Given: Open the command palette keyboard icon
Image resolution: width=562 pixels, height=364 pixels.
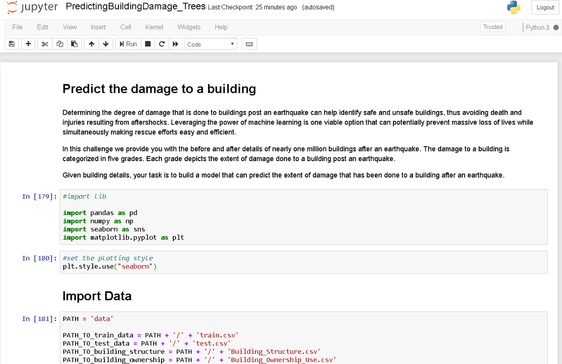Looking at the screenshot, I should [x=250, y=44].
